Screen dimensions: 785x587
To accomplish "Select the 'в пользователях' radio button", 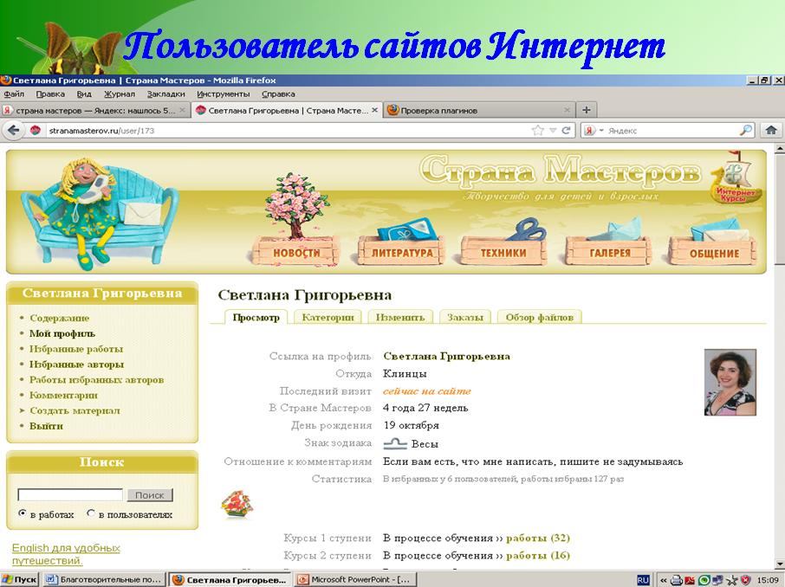I will (91, 513).
